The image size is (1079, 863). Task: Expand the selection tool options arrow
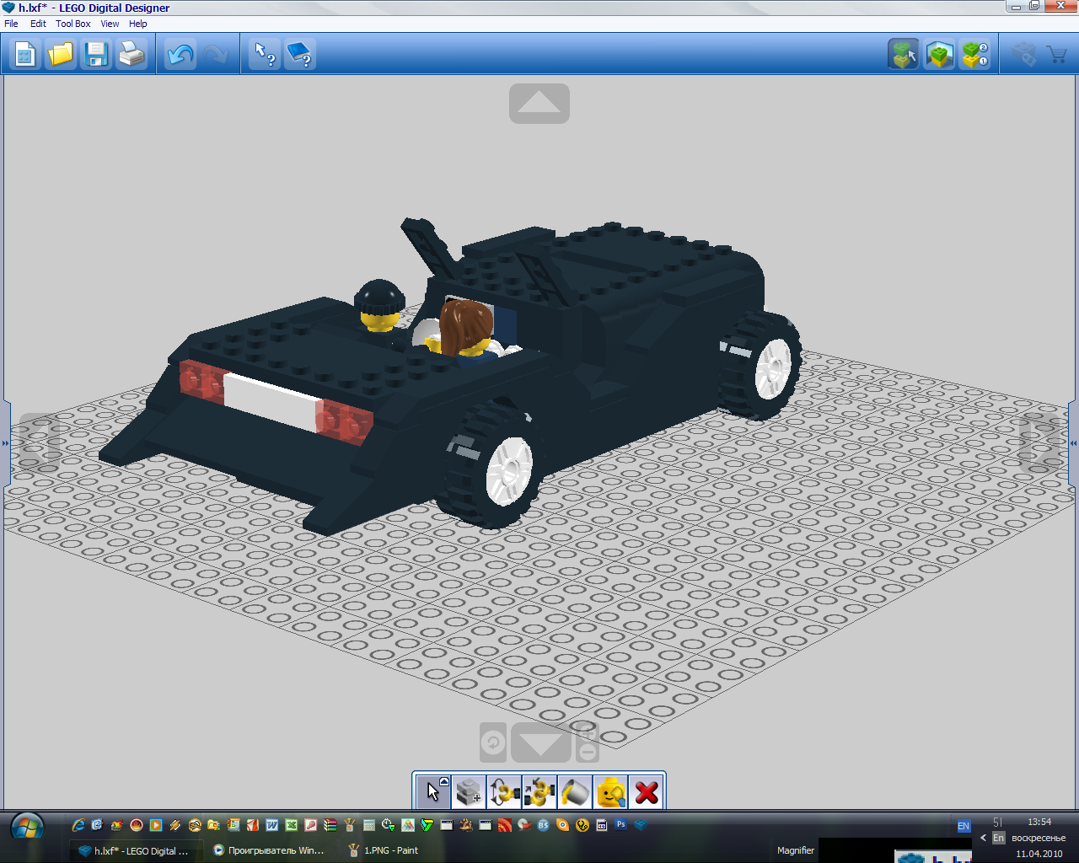[444, 782]
